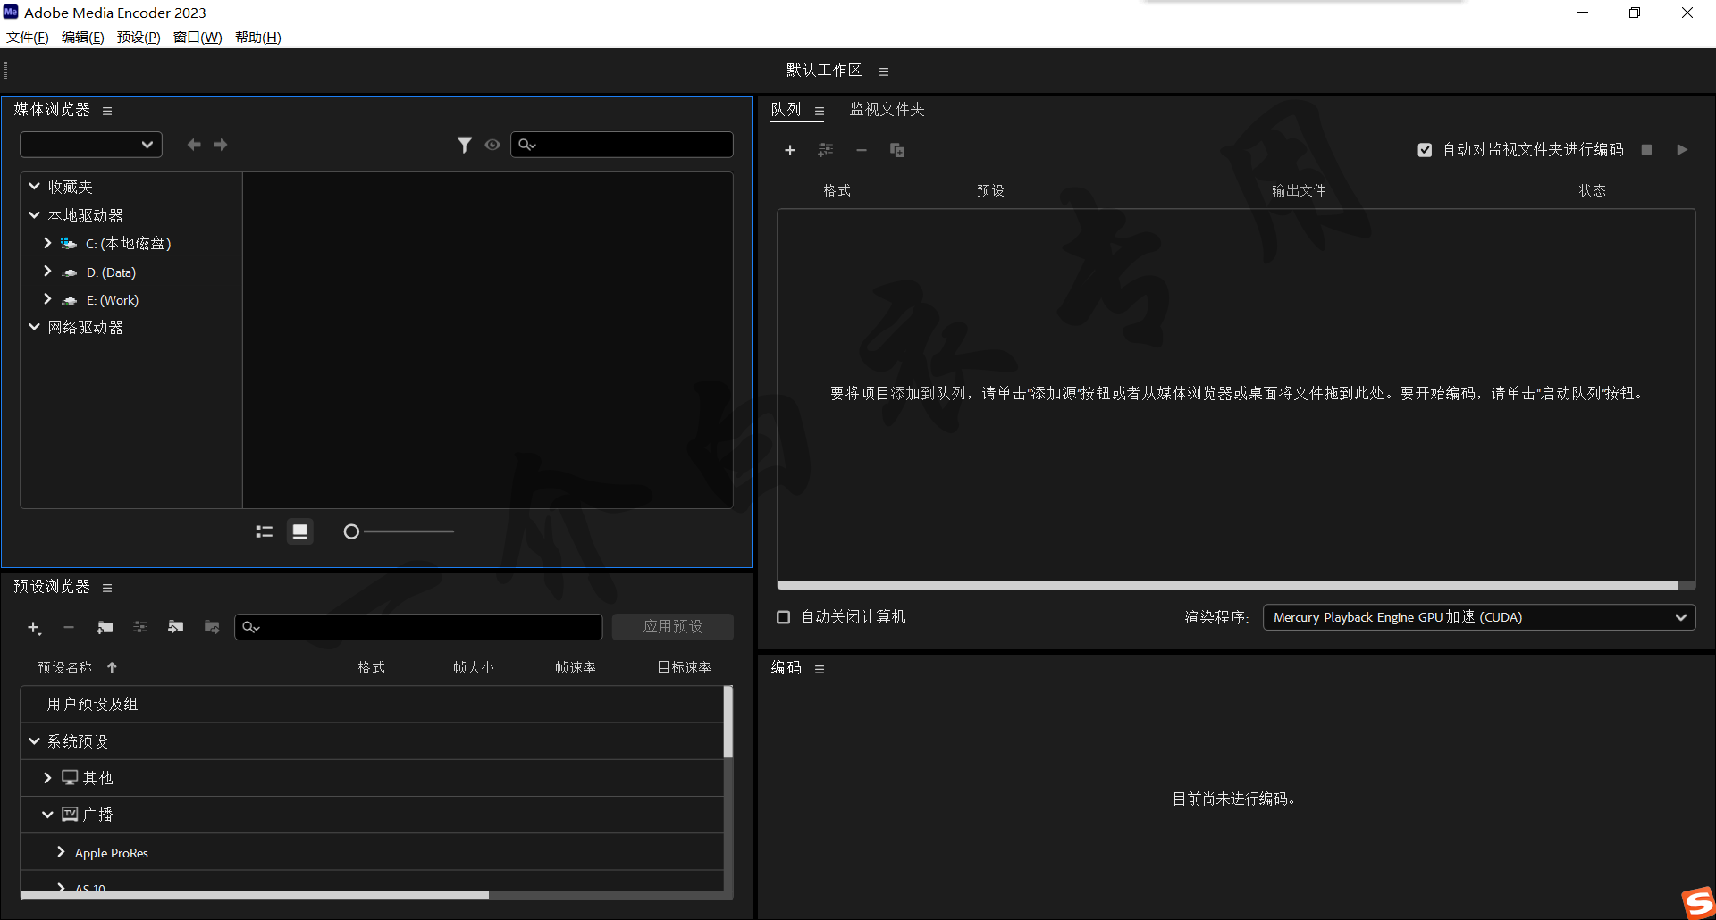Toggle auto-encode watch folders checkbox
Image resolution: width=1716 pixels, height=920 pixels.
pos(1425,150)
